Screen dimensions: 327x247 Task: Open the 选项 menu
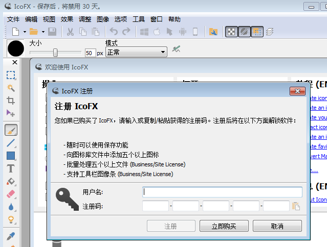pyautogui.click(x=121, y=19)
